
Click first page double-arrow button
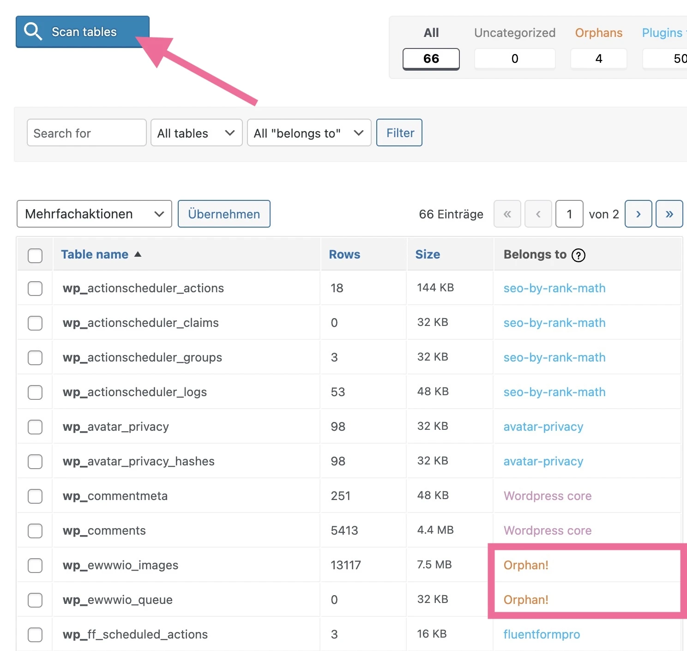[507, 214]
